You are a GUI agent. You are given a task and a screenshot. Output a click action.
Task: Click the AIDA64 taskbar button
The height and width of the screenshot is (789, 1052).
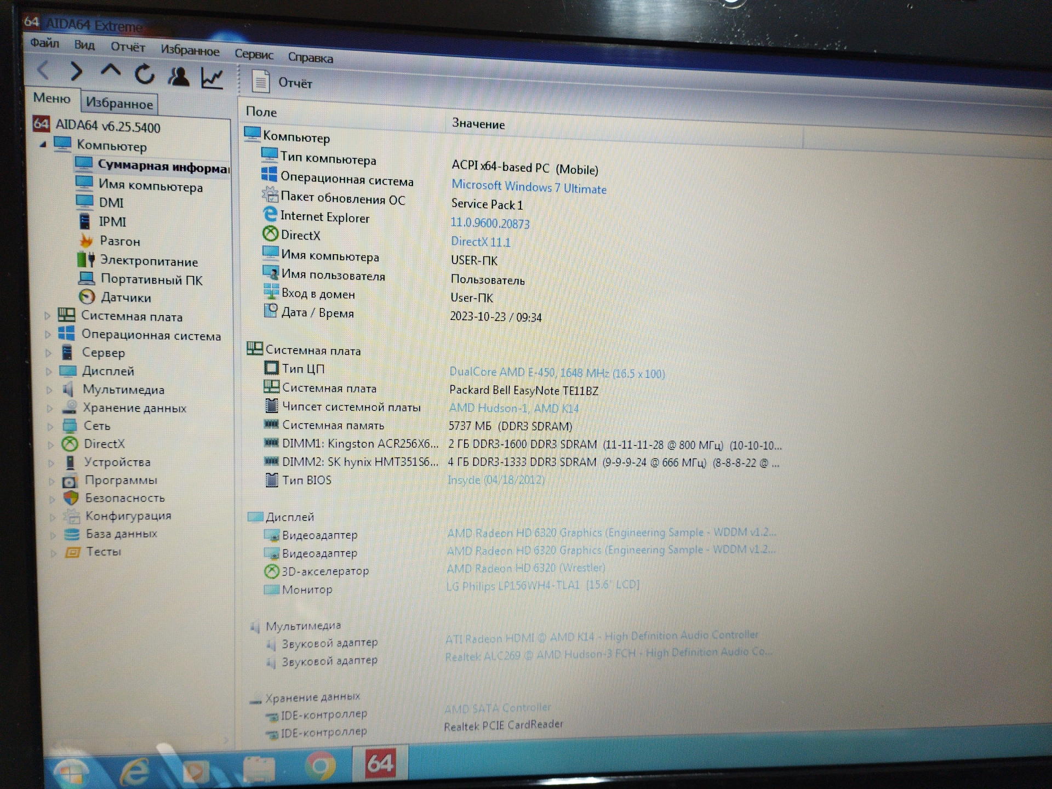click(x=380, y=763)
